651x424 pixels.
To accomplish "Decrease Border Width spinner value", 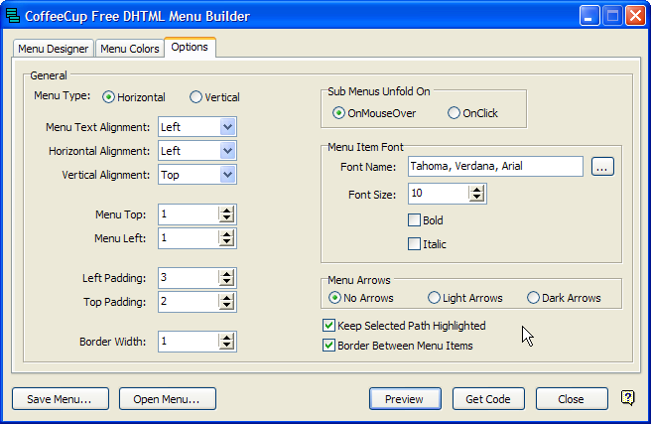I will click(x=226, y=346).
